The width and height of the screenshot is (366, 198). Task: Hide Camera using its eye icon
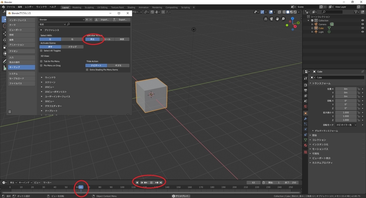[363, 24]
